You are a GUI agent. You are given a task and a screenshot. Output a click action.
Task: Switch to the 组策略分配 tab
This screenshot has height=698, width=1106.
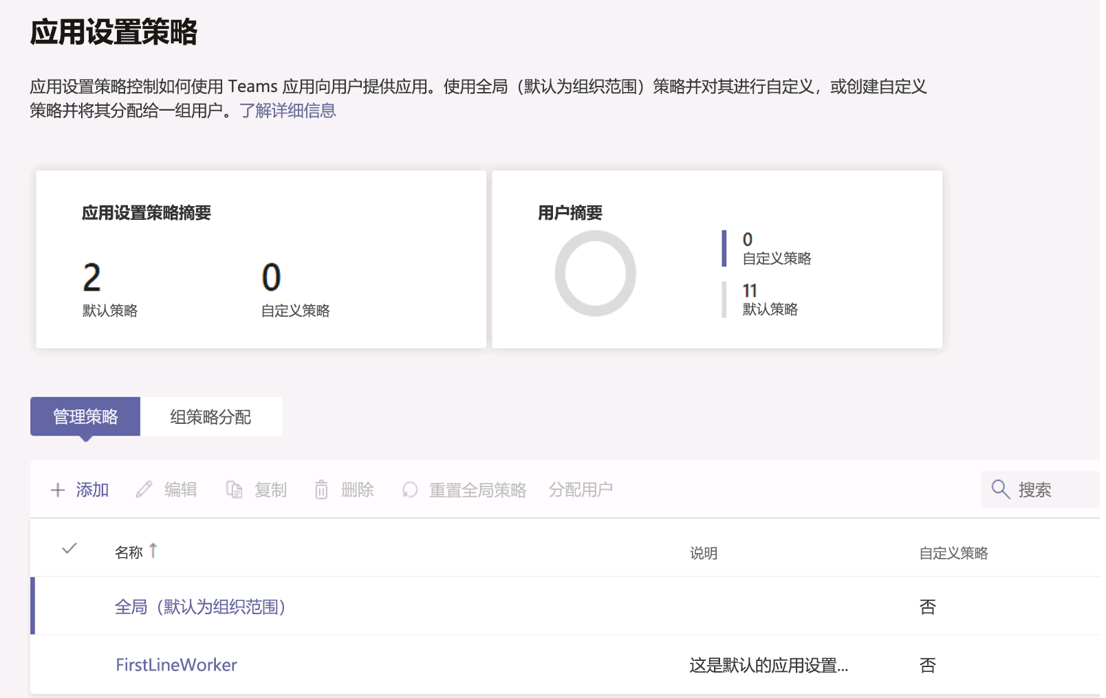tap(210, 416)
